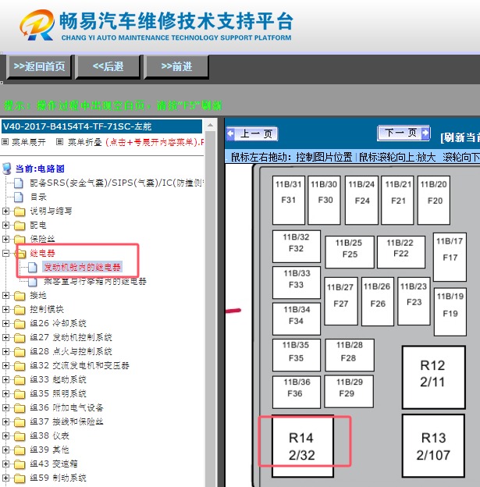Click fuse F28 in the diagram
The height and width of the screenshot is (487, 480).
tap(350, 355)
